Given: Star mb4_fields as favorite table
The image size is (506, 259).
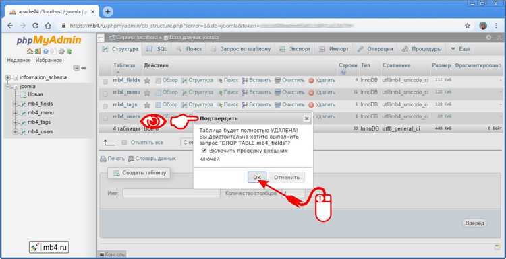Looking at the screenshot, I should click(x=147, y=81).
